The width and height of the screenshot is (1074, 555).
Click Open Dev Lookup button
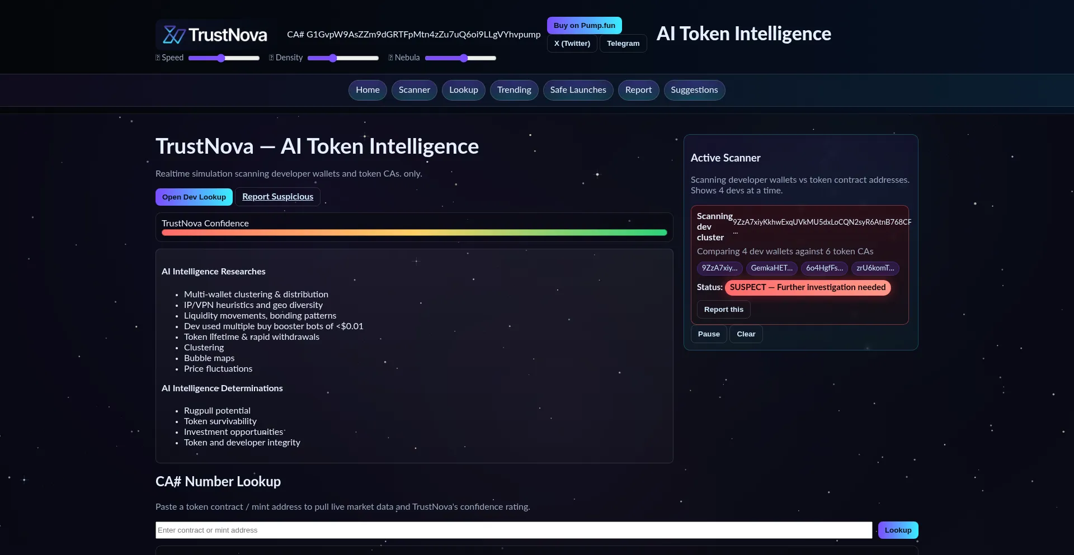[x=194, y=197]
